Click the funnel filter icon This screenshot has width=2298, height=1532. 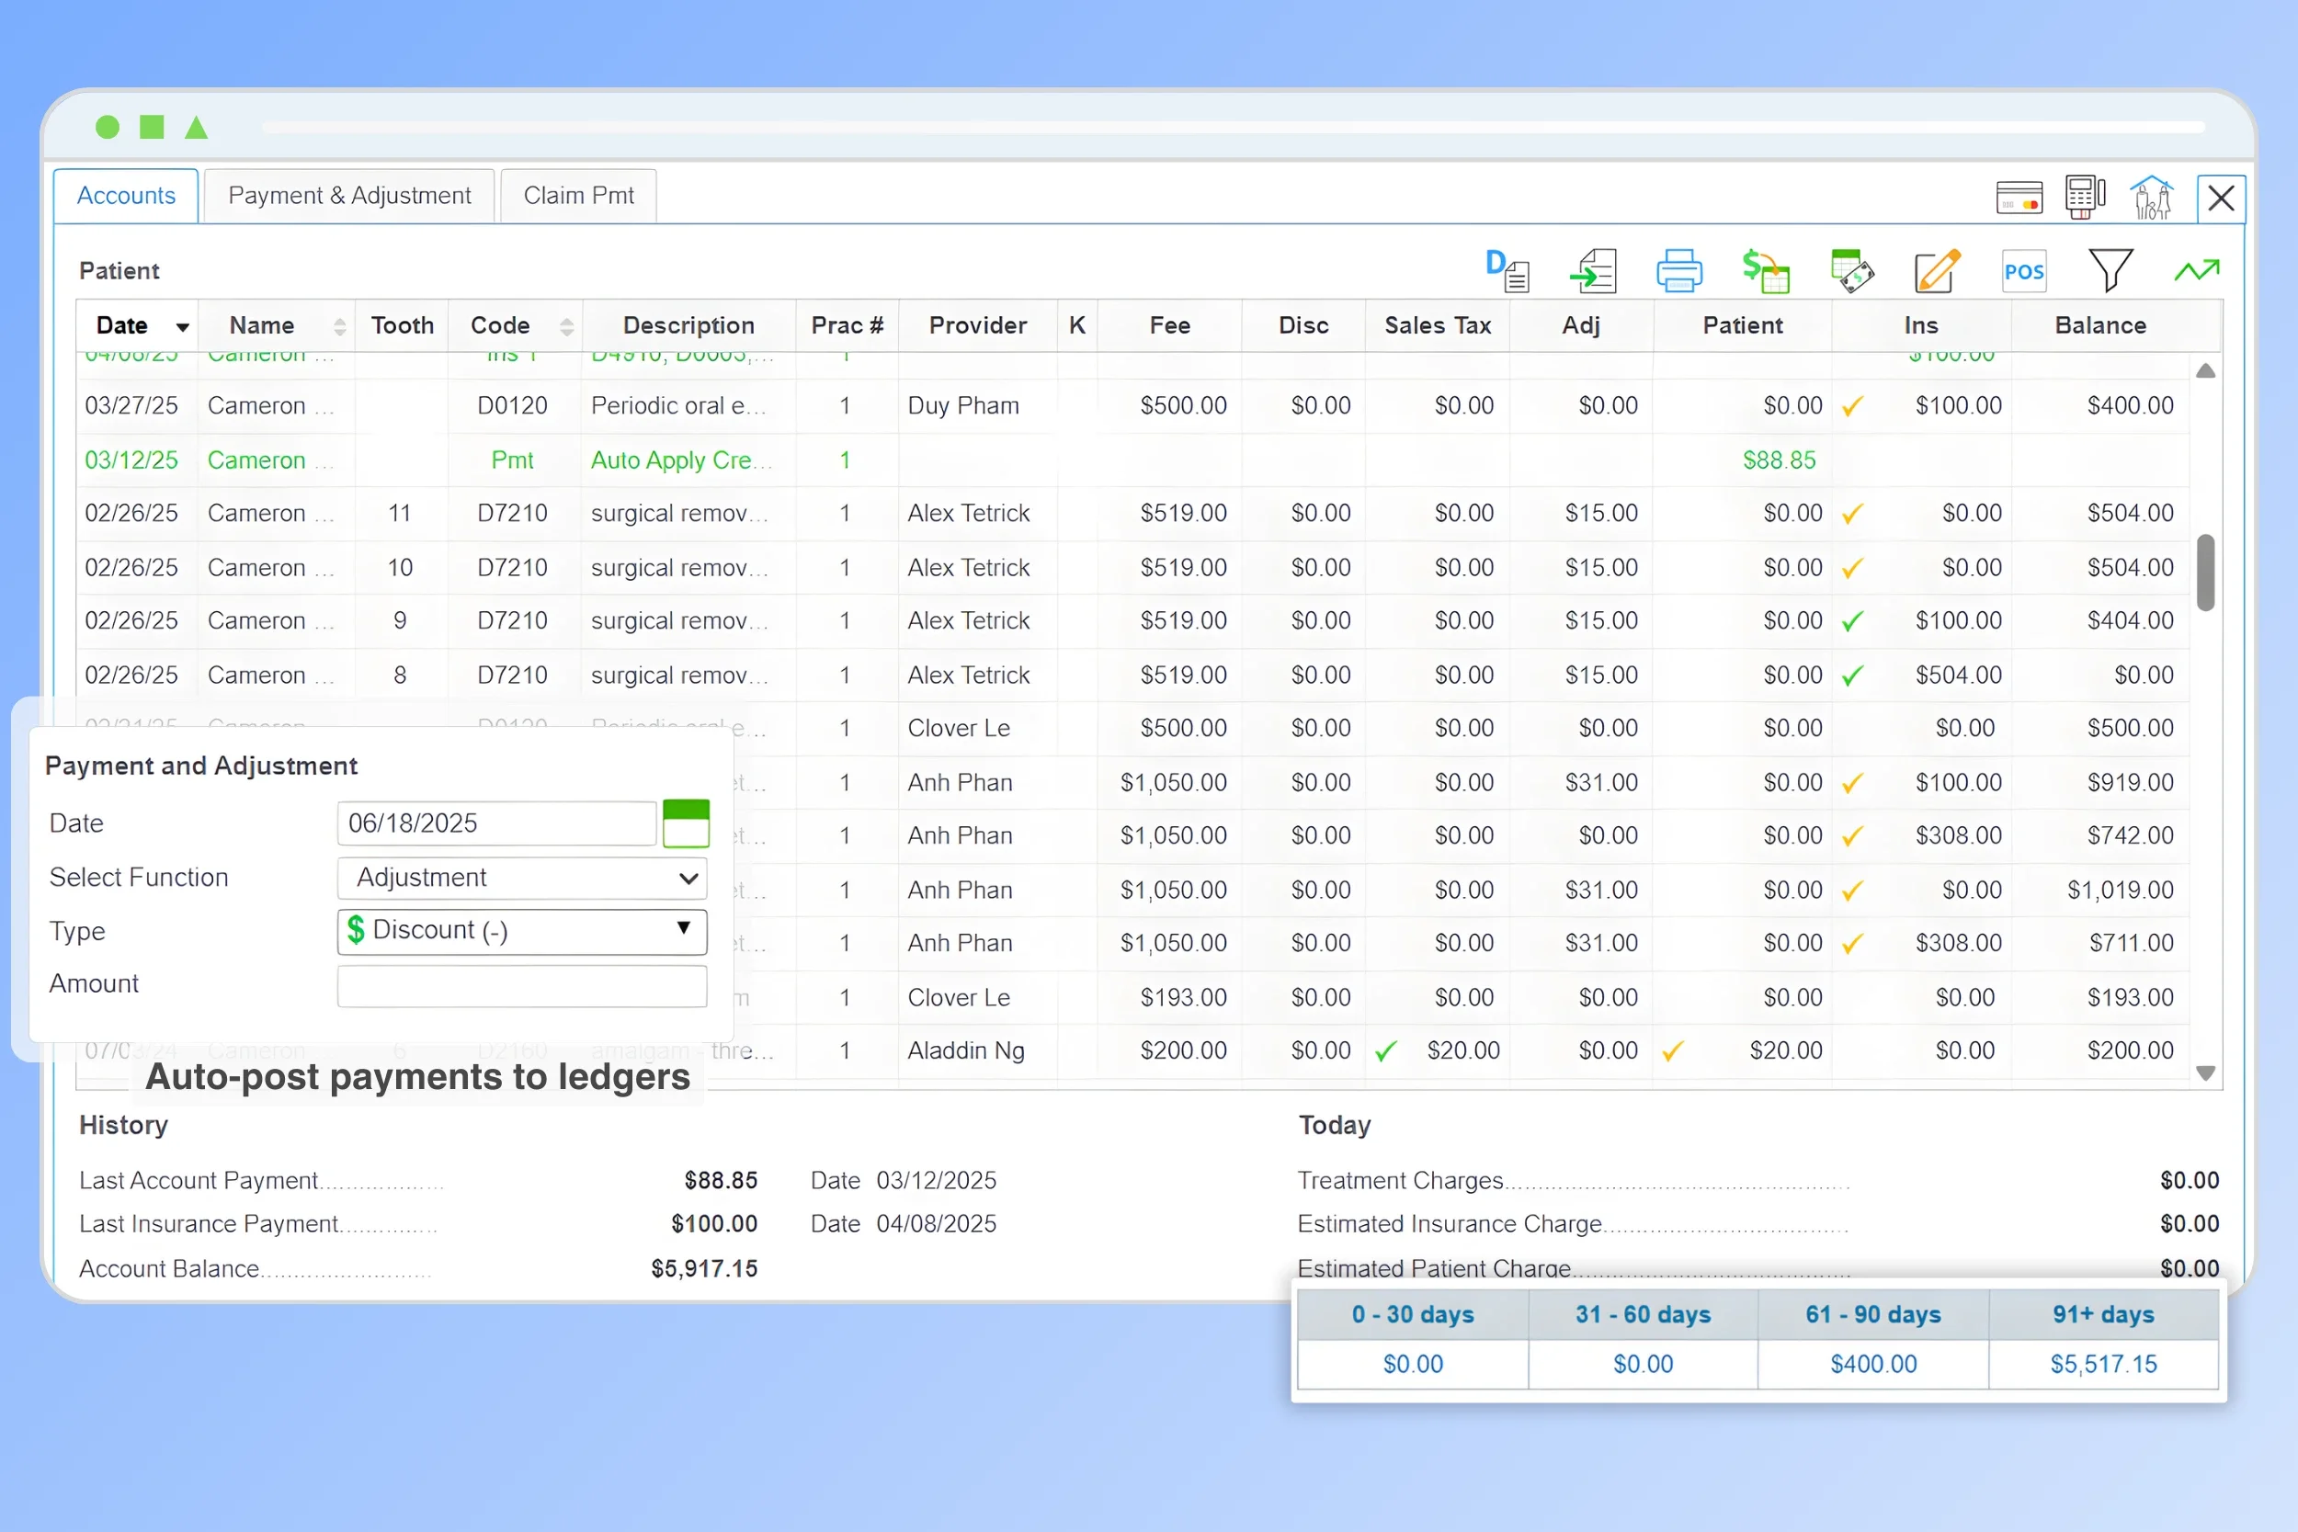coord(2110,270)
